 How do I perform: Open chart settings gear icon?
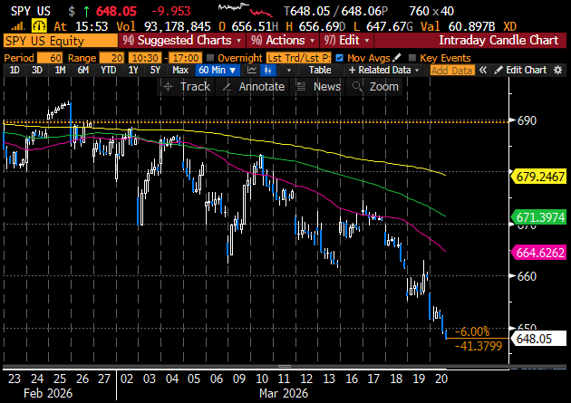[x=558, y=71]
